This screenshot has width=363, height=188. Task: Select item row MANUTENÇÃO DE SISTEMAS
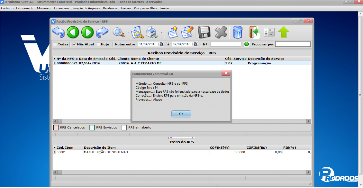(x=106, y=152)
